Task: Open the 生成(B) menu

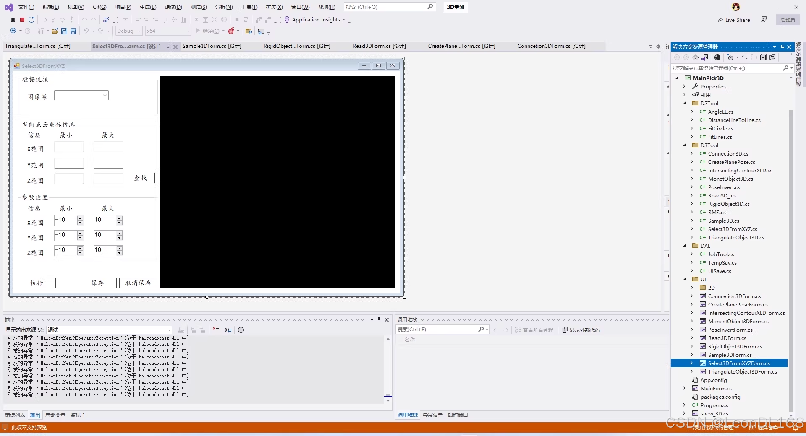Action: [148, 7]
